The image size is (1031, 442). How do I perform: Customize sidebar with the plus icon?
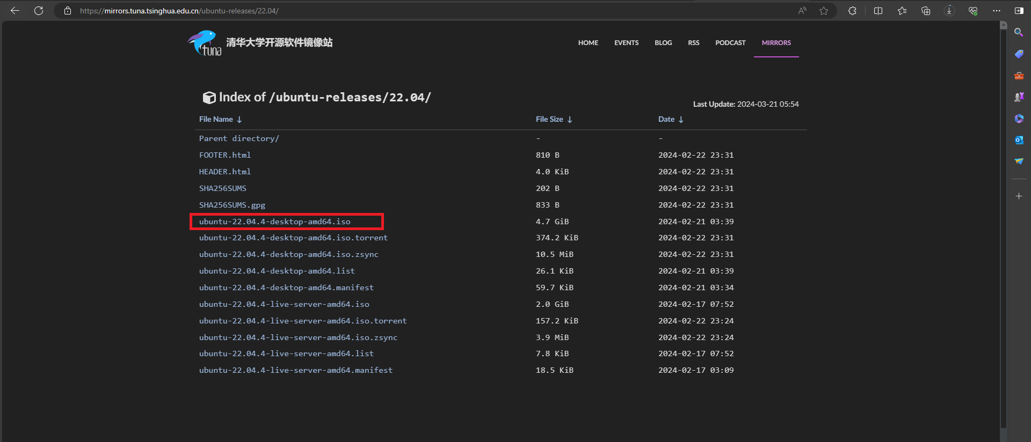point(1019,196)
